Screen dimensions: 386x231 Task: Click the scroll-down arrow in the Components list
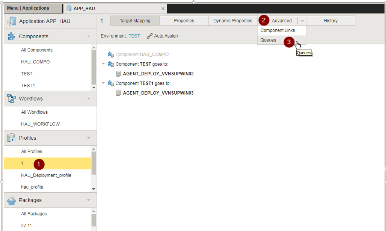[x=93, y=88]
